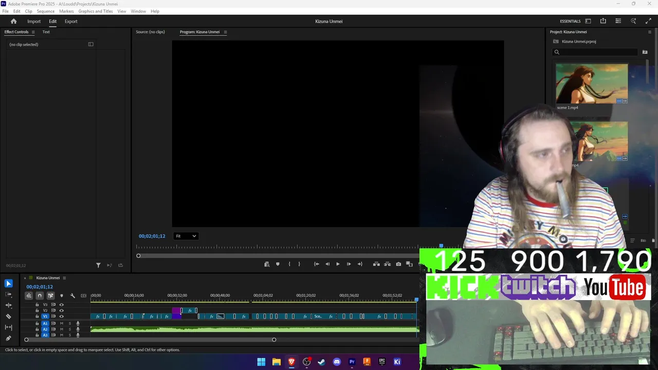This screenshot has height=370, width=658.
Task: Switch to Export mode
Action: point(71,22)
